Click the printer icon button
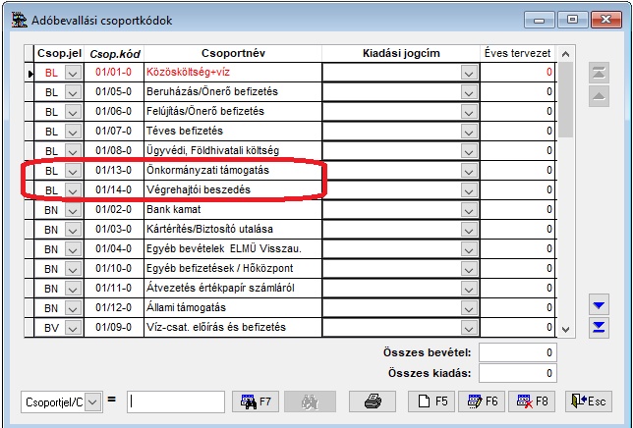This screenshot has height=428, width=633. pos(373,401)
